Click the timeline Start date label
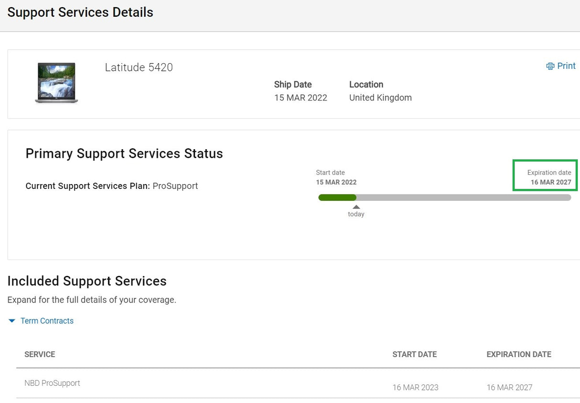 [330, 173]
